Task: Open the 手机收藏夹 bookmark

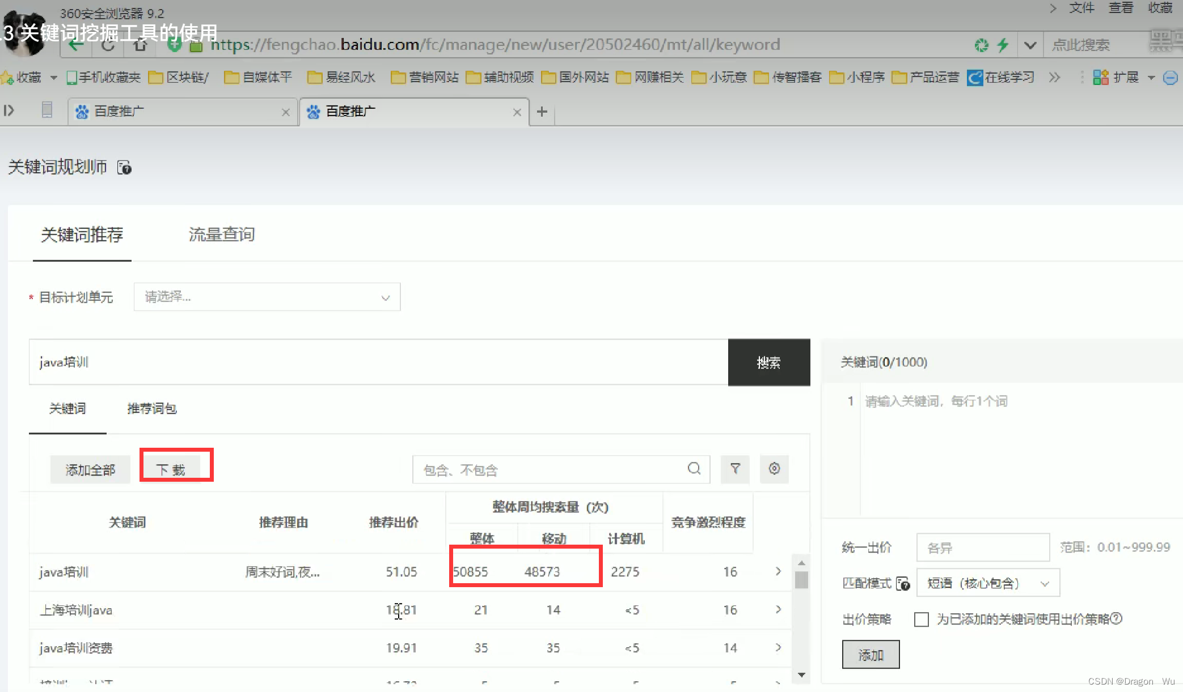Action: (x=103, y=77)
